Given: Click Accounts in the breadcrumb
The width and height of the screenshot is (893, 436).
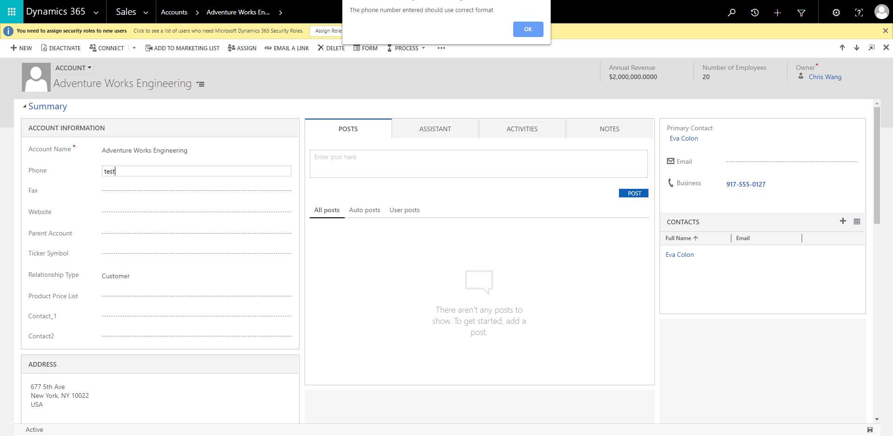Looking at the screenshot, I should [x=174, y=12].
